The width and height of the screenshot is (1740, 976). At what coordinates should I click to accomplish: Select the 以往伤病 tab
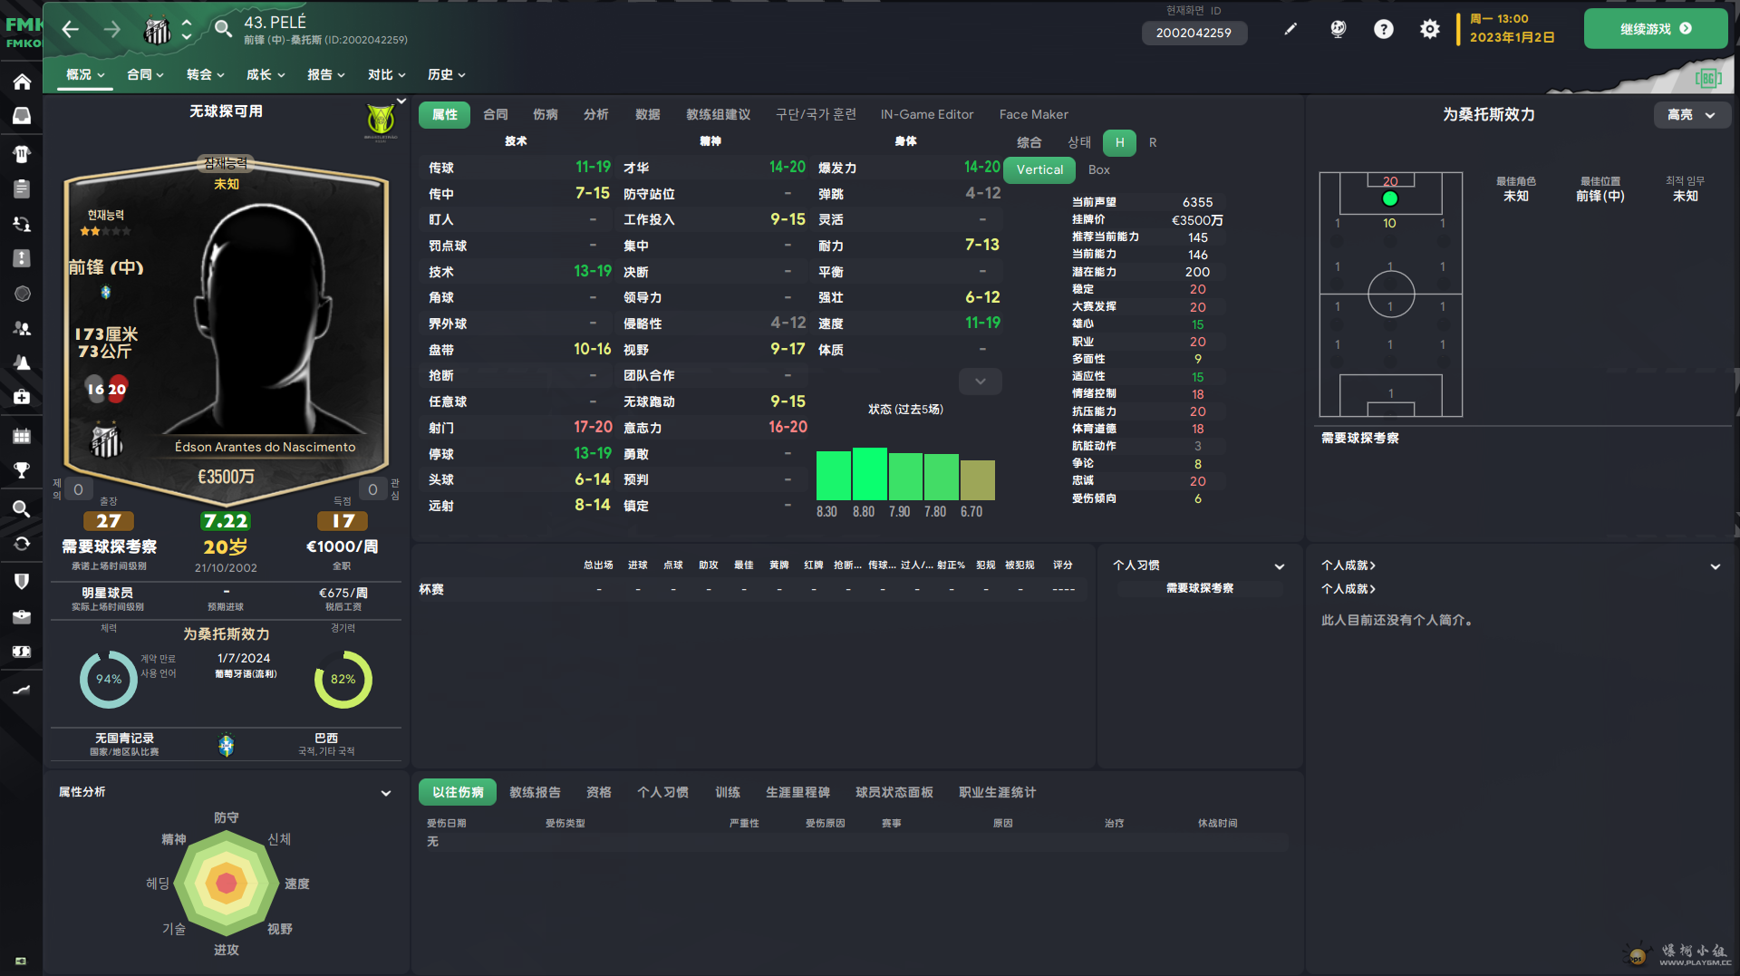coord(458,792)
